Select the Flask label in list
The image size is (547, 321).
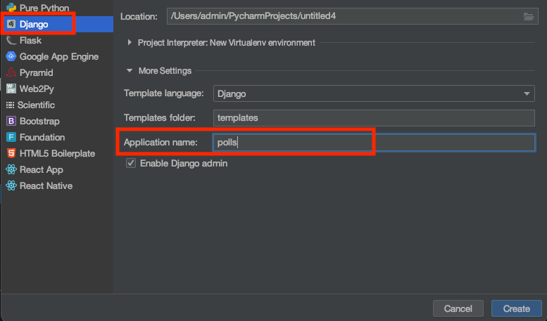30,40
